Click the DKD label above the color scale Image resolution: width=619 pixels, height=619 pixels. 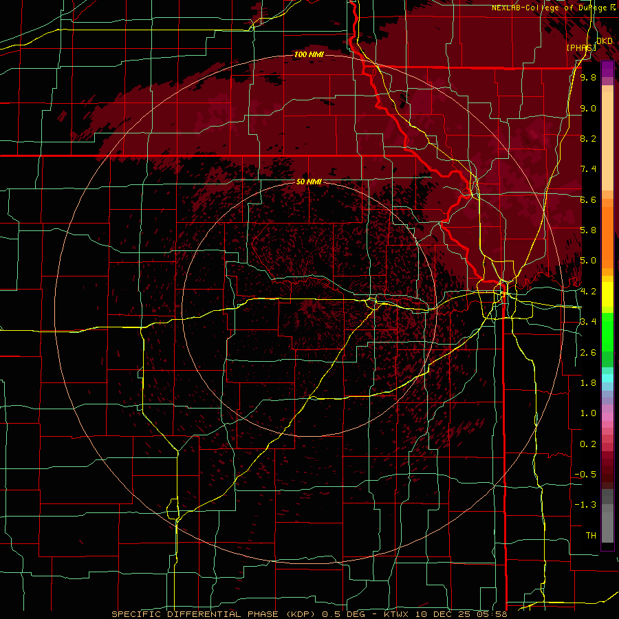pos(605,41)
